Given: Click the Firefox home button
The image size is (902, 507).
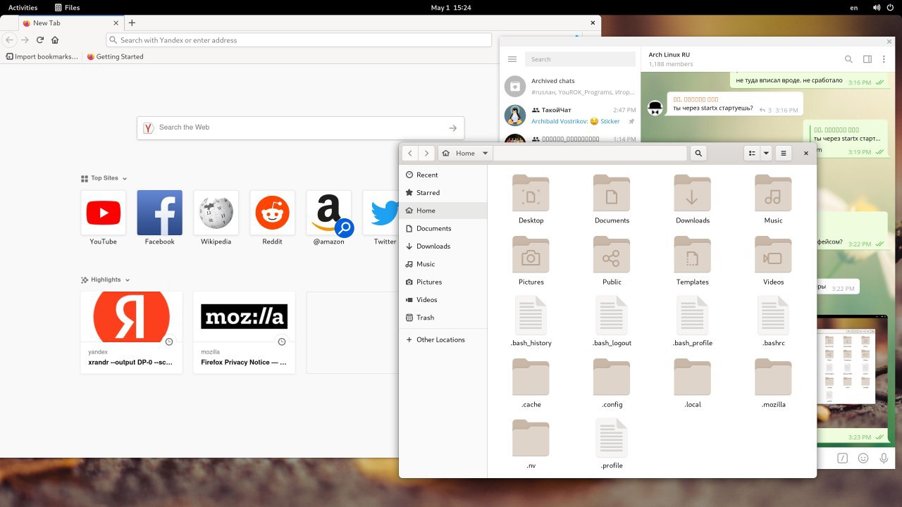Looking at the screenshot, I should click(x=55, y=40).
